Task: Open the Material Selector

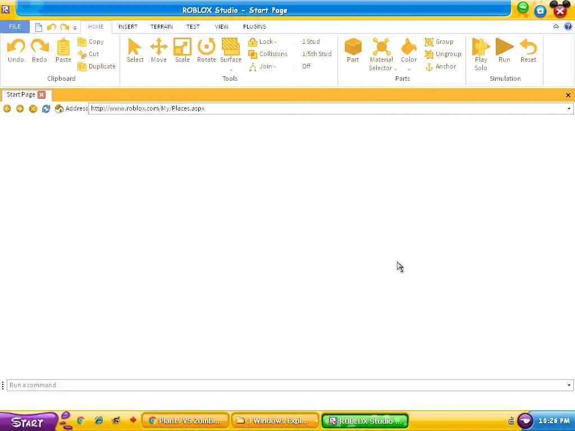Action: click(x=381, y=54)
